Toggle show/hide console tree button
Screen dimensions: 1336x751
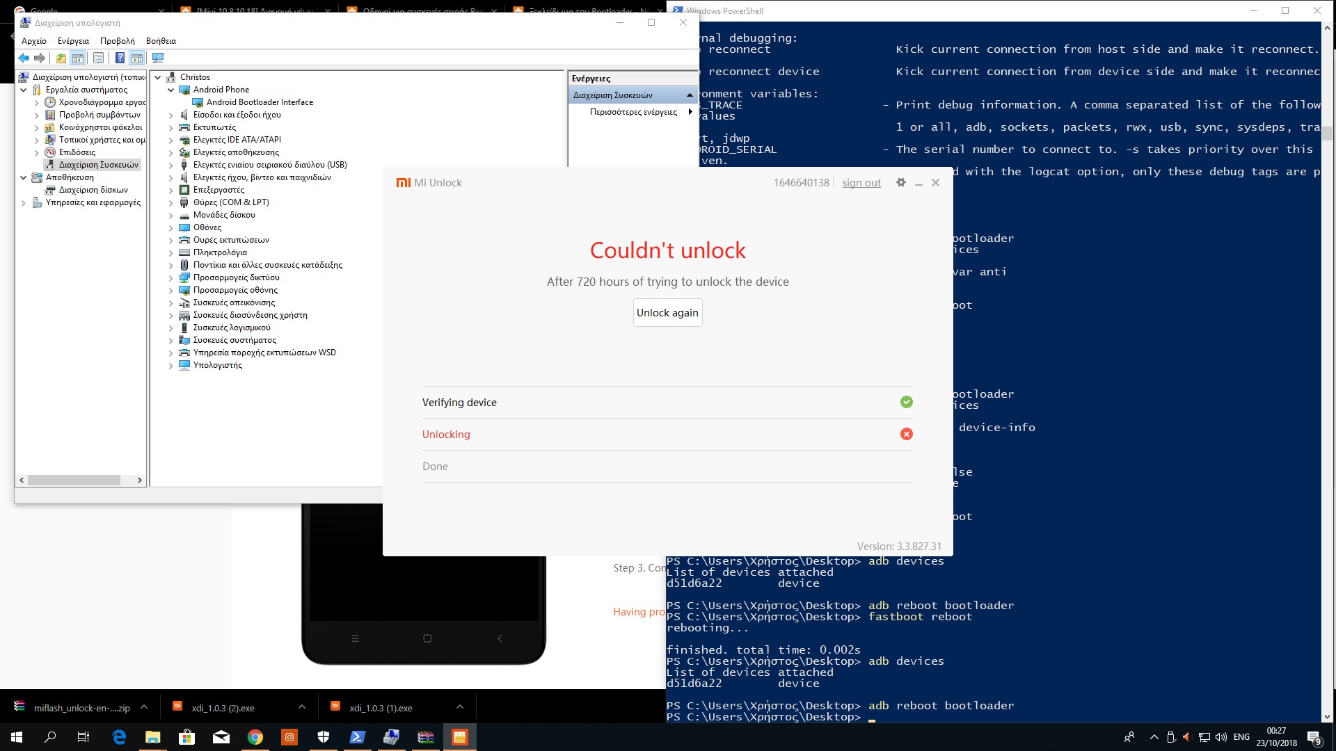point(78,58)
